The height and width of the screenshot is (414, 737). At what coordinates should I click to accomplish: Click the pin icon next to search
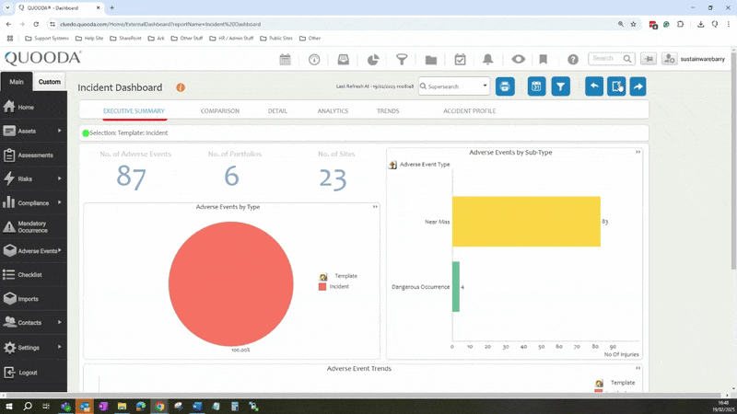pyautogui.click(x=649, y=59)
